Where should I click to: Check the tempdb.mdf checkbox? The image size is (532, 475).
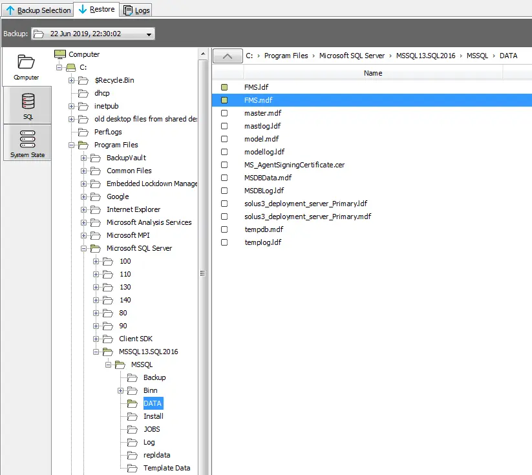[224, 229]
